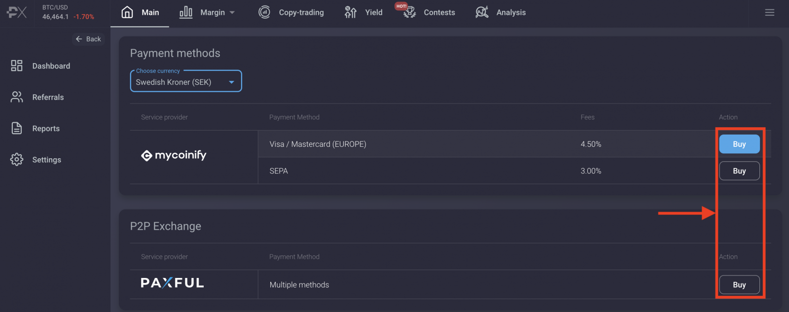Click the HOT! badge on Contests
Viewport: 789px width, 312px height.
pyautogui.click(x=401, y=6)
